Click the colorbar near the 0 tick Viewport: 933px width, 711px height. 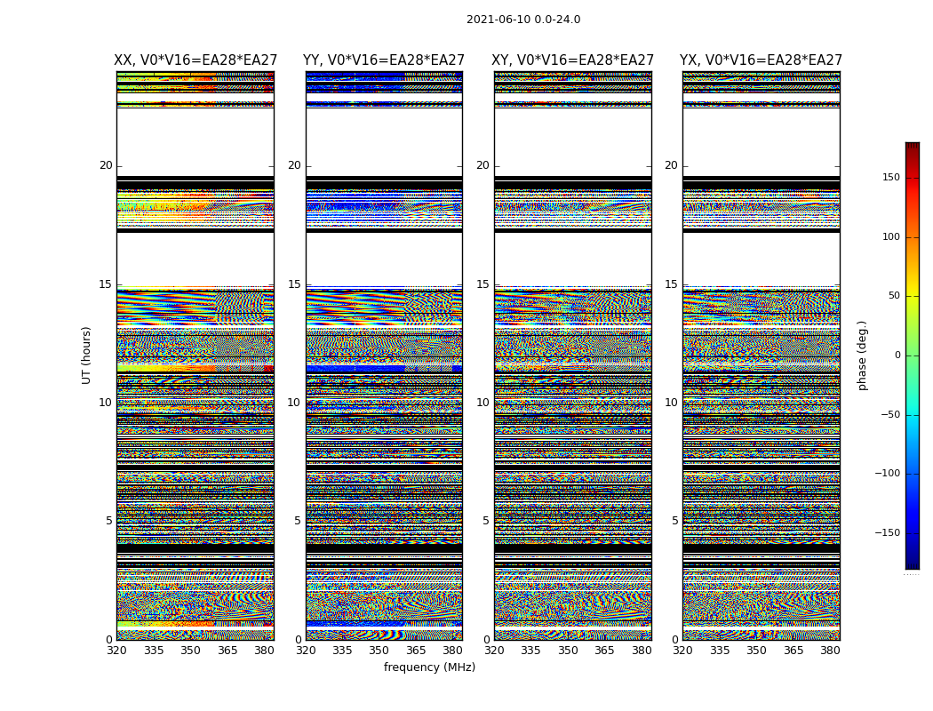coord(913,355)
